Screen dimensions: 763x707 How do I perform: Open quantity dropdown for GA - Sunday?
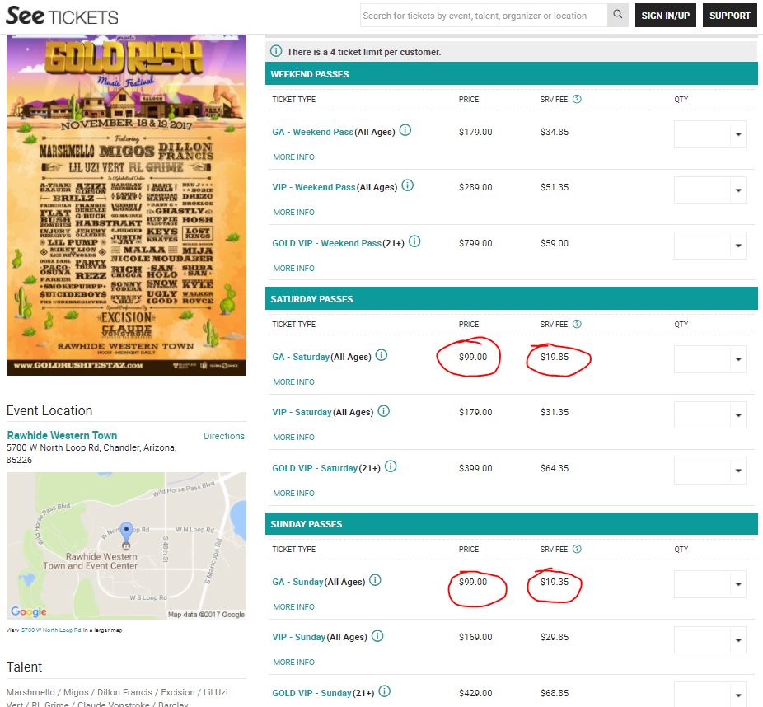(x=709, y=584)
